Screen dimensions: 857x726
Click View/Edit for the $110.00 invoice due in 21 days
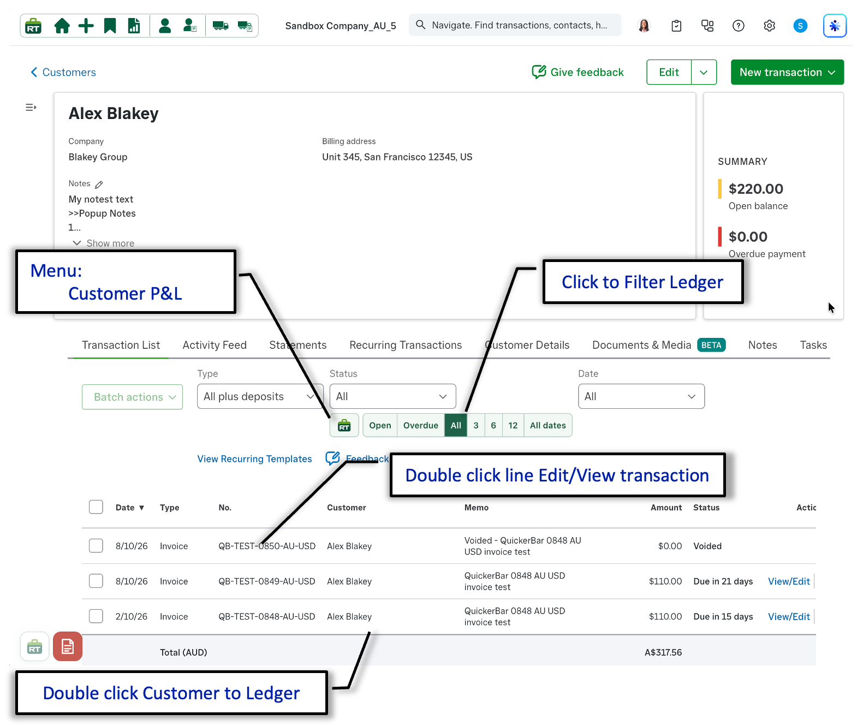(x=789, y=581)
